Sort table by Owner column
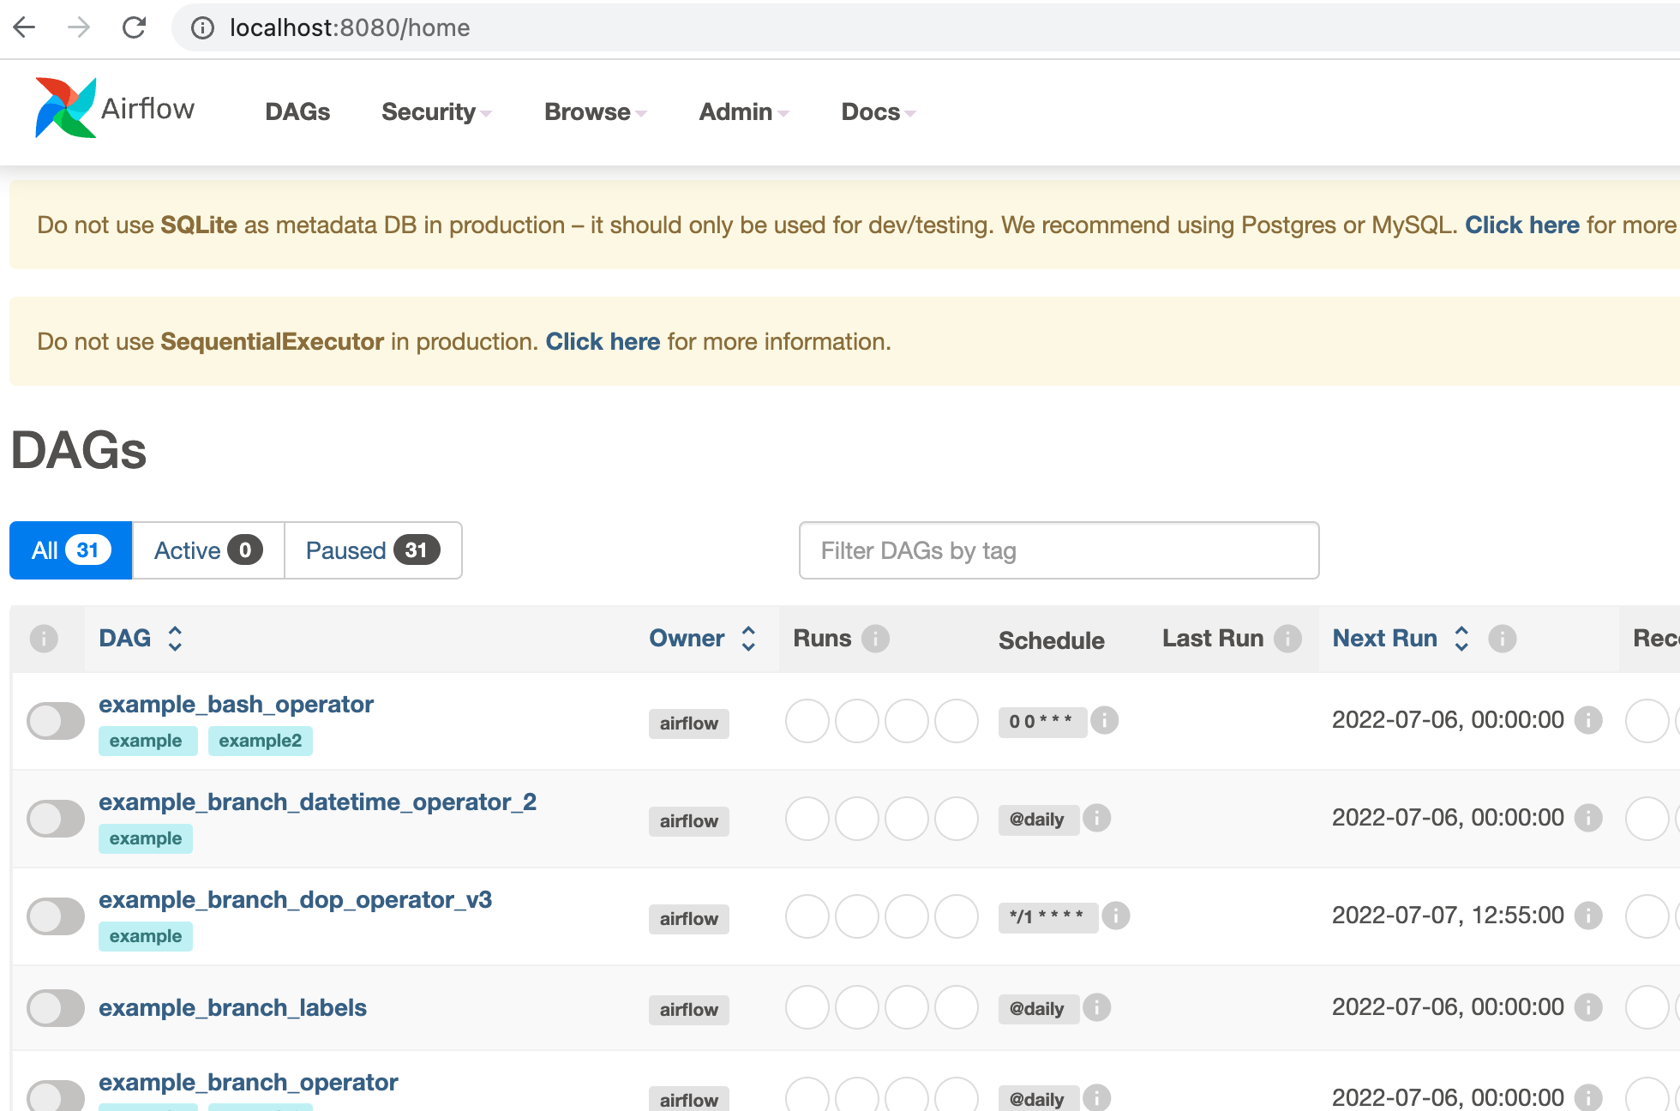 click(702, 639)
